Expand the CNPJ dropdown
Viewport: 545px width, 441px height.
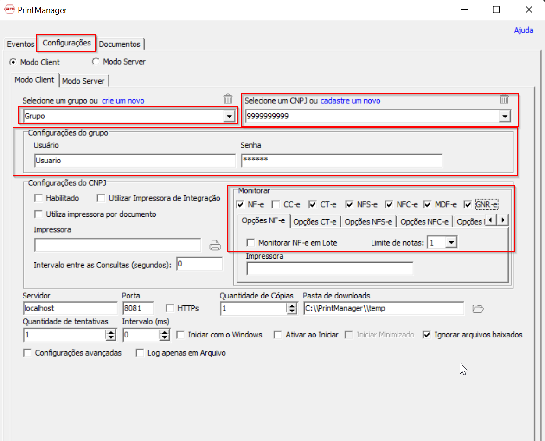pos(505,116)
